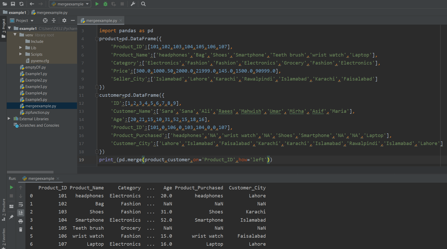The height and width of the screenshot is (249, 447).
Task: Toggle scroll to end in console
Action: coord(21,213)
